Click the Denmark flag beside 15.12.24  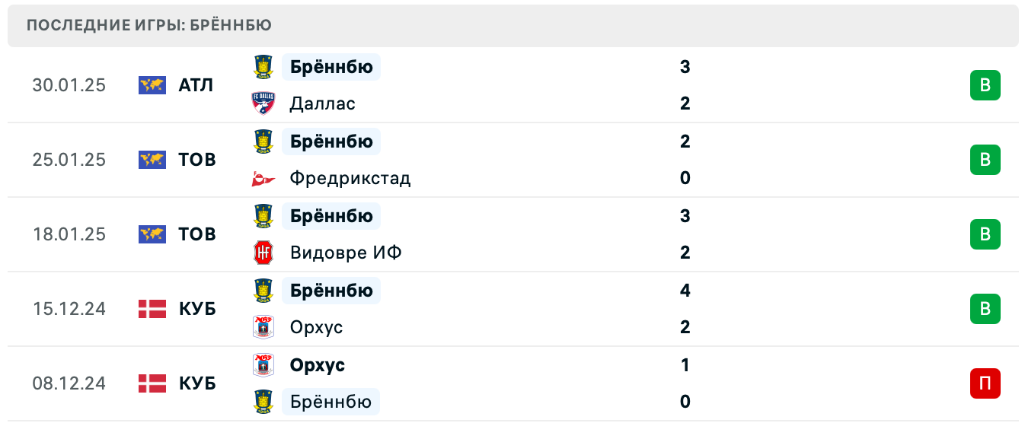[x=152, y=309]
